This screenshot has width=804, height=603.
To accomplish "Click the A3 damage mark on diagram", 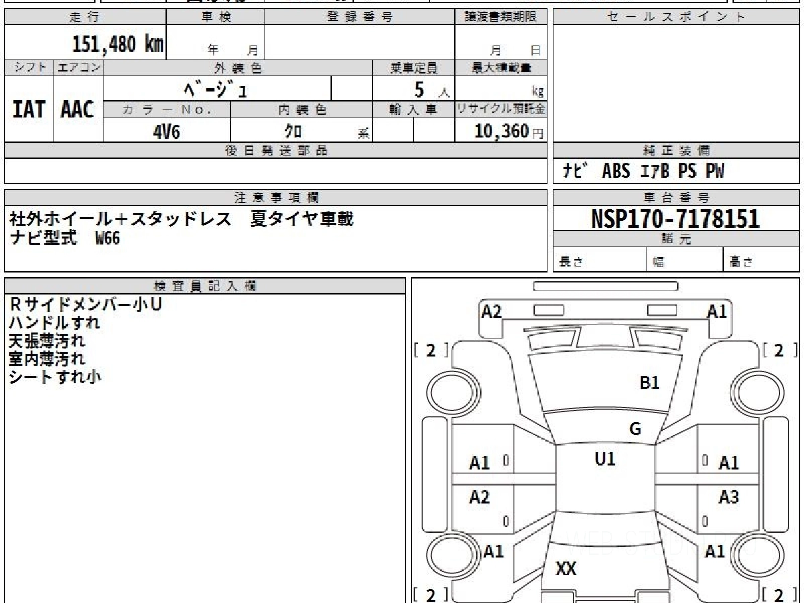I will pos(728,497).
